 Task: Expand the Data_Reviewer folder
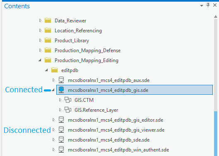pyautogui.click(x=40, y=20)
